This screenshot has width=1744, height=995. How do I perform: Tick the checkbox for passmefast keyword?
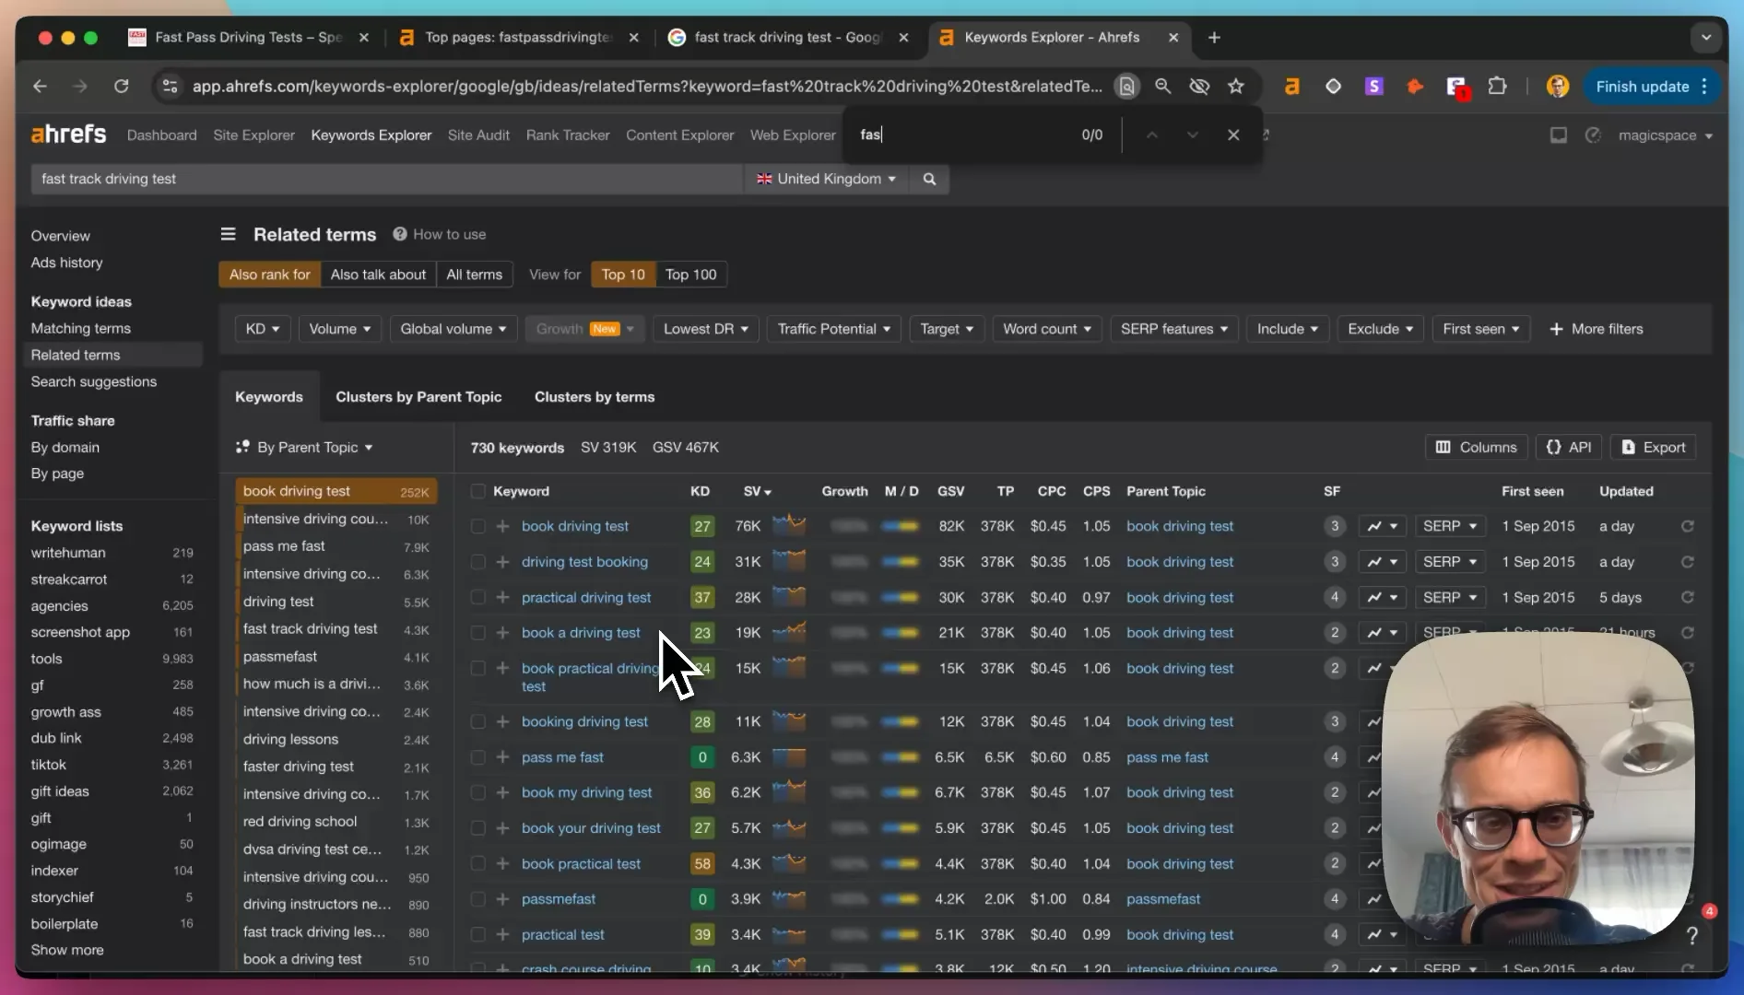477,899
